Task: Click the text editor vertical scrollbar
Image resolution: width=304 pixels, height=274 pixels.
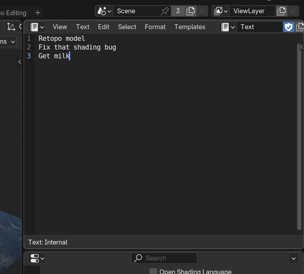Action: point(299,137)
